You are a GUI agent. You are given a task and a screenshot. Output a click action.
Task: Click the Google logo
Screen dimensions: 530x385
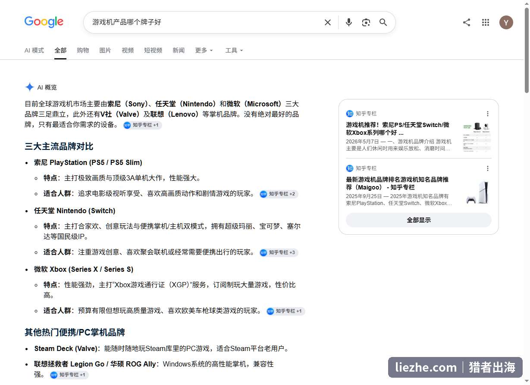pos(44,22)
